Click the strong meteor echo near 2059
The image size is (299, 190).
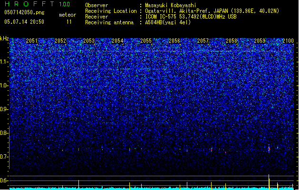click(269, 149)
